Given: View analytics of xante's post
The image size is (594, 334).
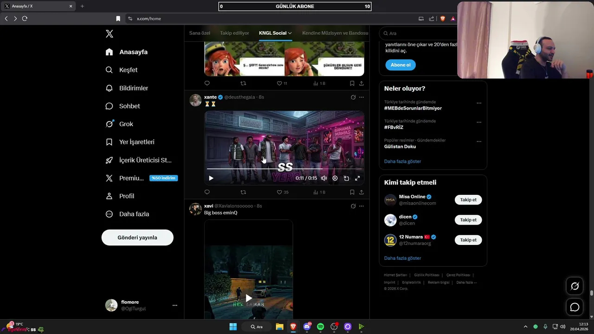Looking at the screenshot, I should (x=319, y=192).
